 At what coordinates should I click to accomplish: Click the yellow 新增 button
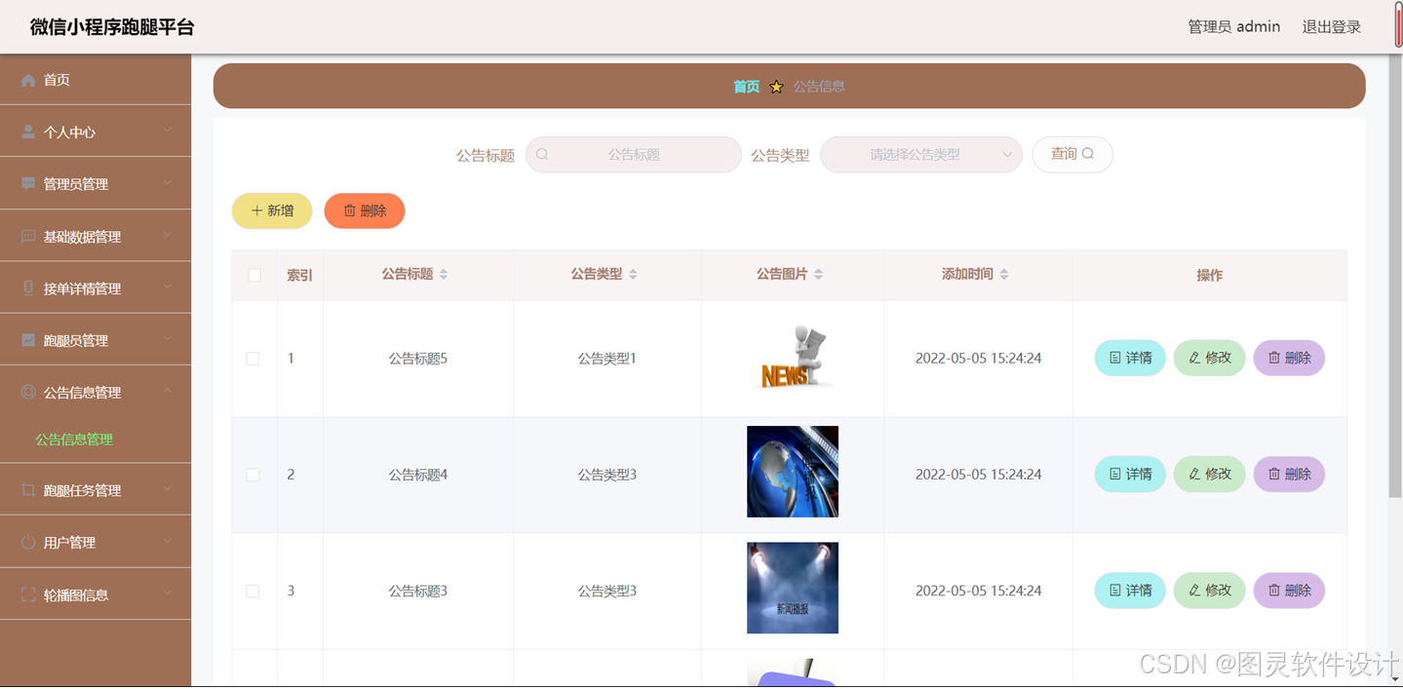point(272,211)
